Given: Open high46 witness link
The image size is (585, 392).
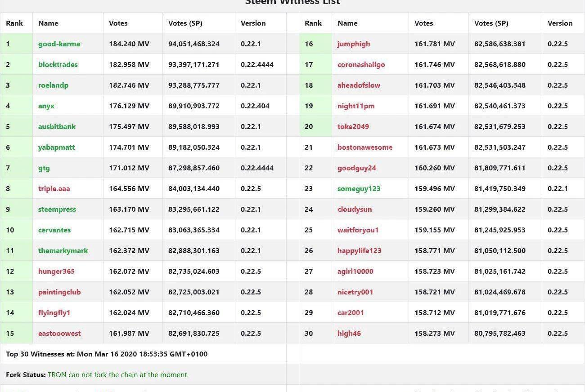Looking at the screenshot, I should 349,334.
